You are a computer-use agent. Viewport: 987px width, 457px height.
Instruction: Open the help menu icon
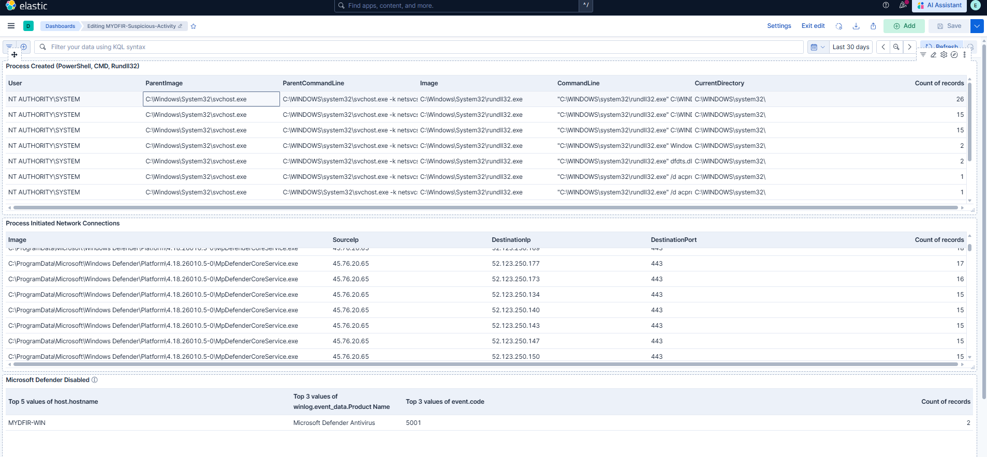point(886,5)
